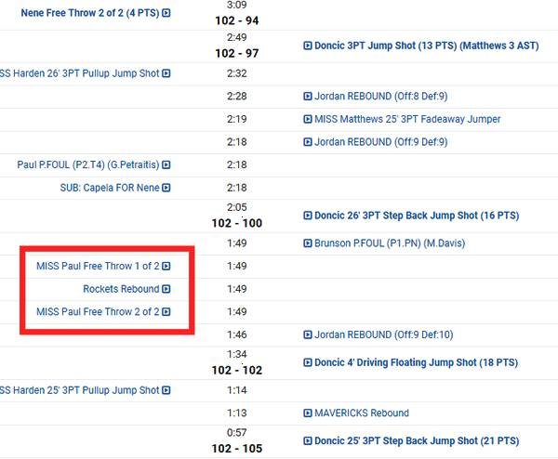Play video of MAVERICKS Rebound
The image size is (558, 459).
(308, 413)
